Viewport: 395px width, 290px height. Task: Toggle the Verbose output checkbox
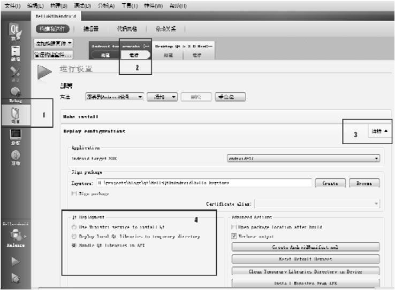(x=234, y=236)
